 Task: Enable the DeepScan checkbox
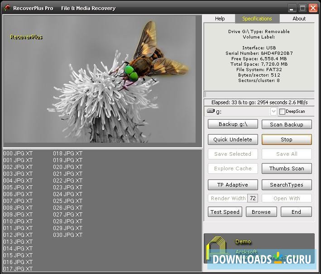point(282,111)
